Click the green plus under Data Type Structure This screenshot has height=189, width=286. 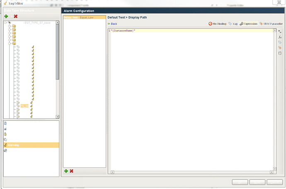[6, 17]
